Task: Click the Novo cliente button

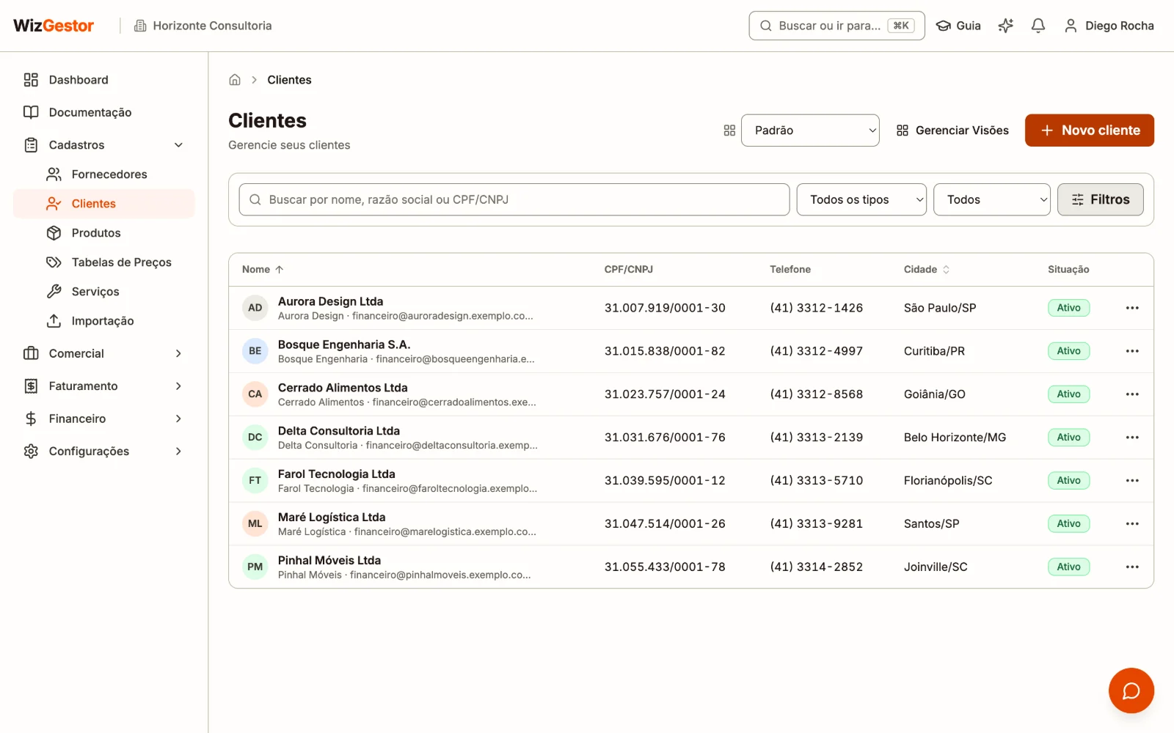Action: pyautogui.click(x=1089, y=130)
